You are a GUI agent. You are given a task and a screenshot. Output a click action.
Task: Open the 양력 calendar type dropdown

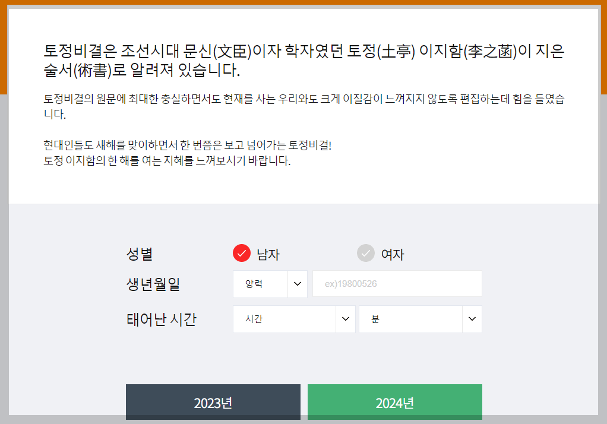pos(270,283)
